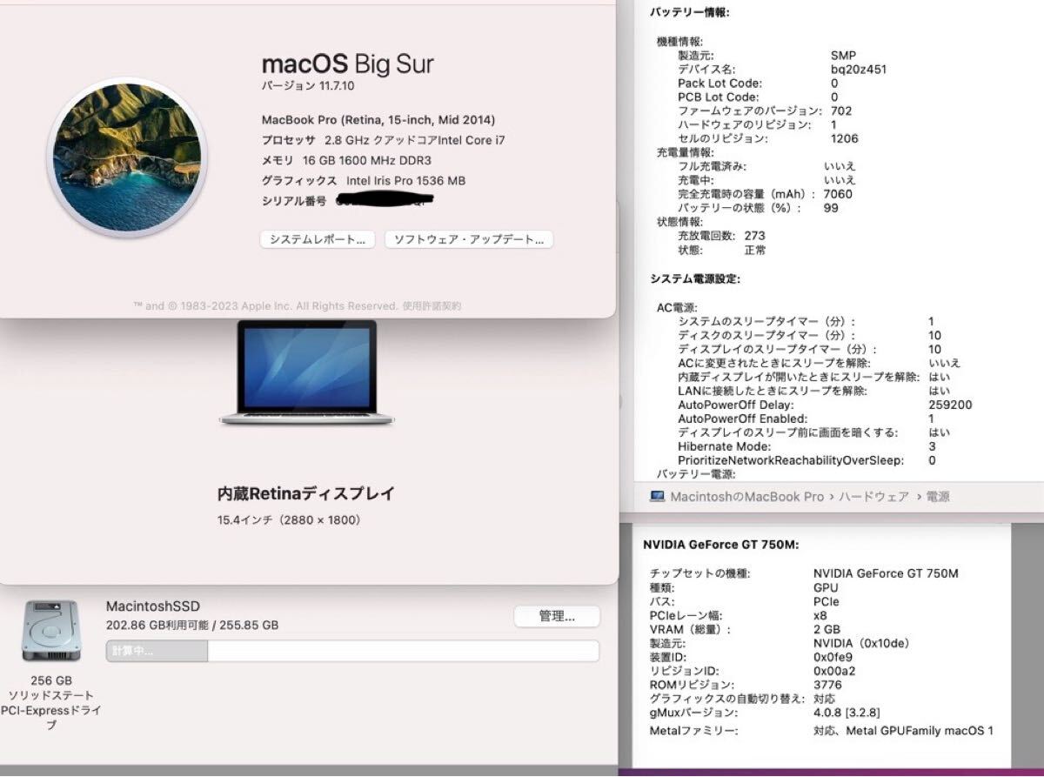Click the cycle count value 273
The image size is (1044, 777).
(x=755, y=236)
